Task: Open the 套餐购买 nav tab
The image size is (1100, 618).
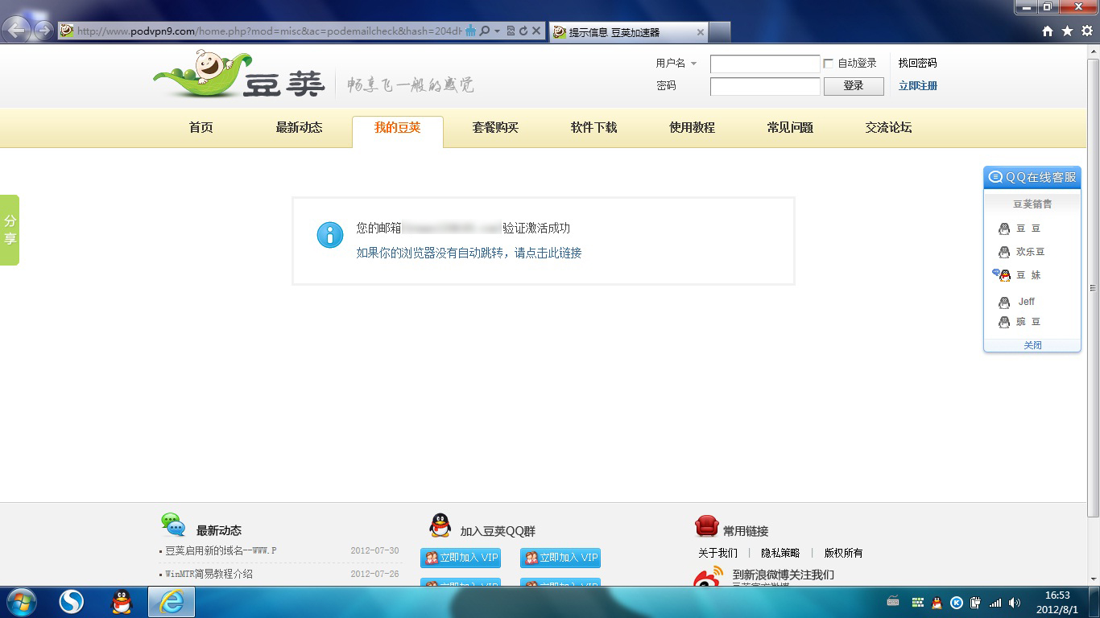Action: (496, 128)
